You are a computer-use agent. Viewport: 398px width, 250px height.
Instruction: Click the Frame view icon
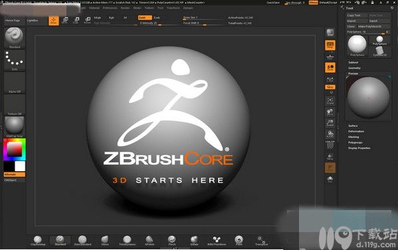(330, 101)
